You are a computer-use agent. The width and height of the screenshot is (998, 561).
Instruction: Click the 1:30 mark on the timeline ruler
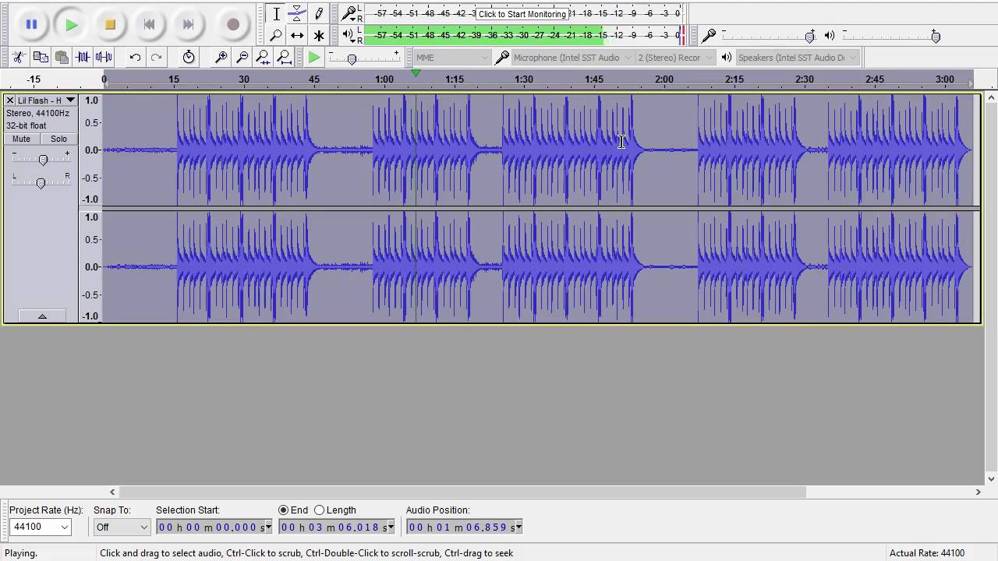coord(524,79)
